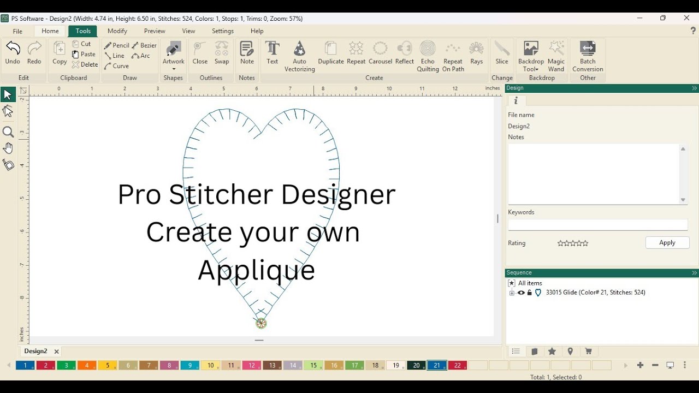
Task: Open the Help tab
Action: click(x=257, y=31)
